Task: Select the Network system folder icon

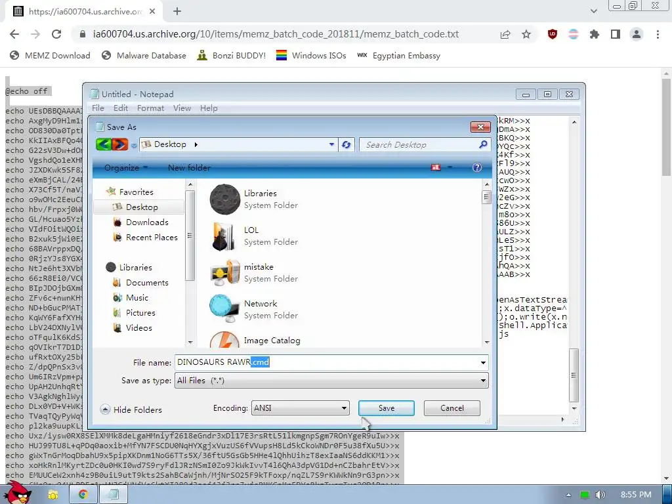Action: click(224, 309)
